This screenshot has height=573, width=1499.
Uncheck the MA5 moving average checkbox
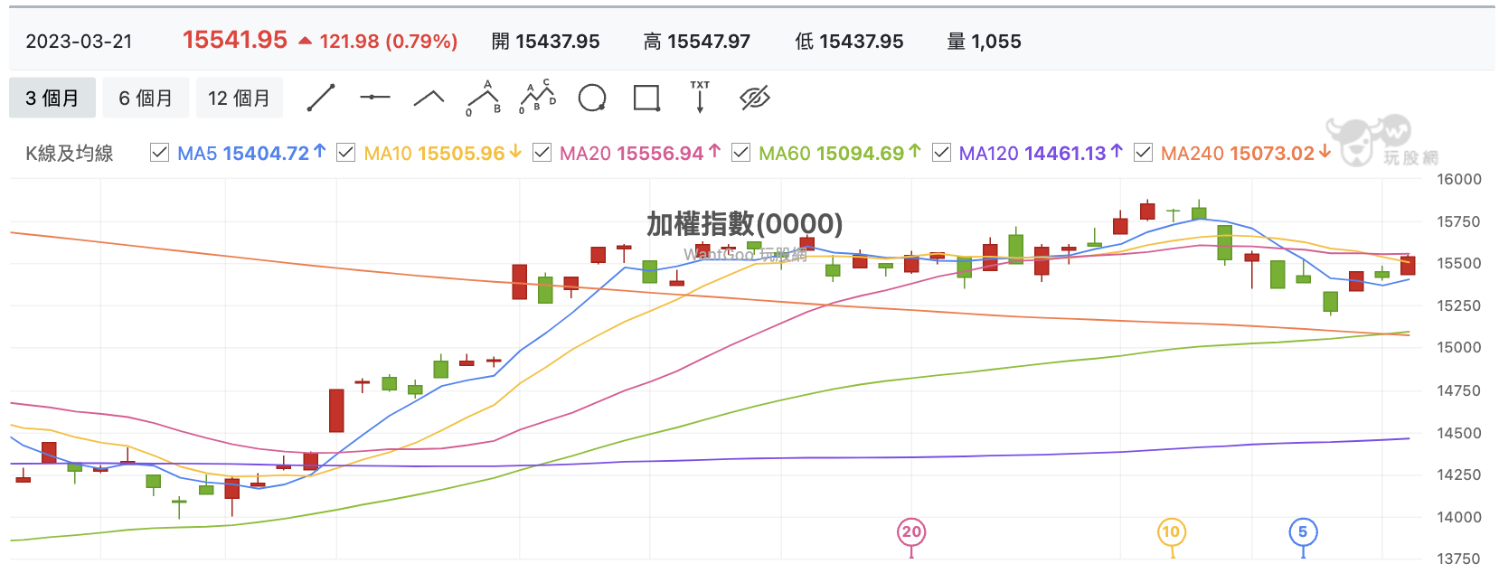click(160, 153)
